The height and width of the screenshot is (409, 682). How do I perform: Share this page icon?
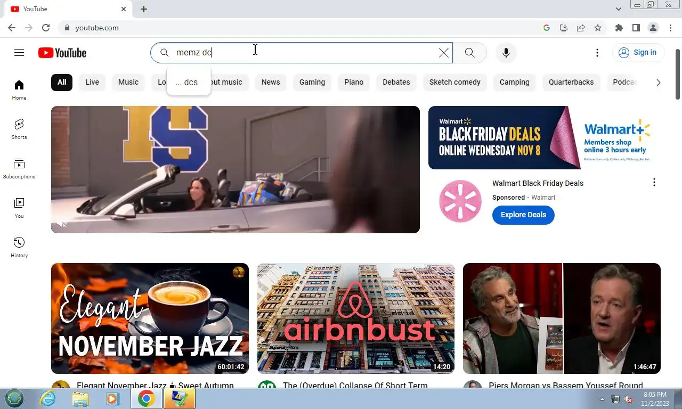pyautogui.click(x=581, y=28)
